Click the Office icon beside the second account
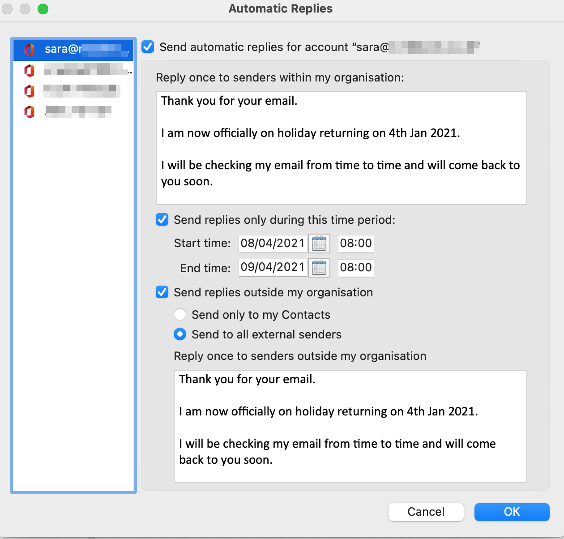 pyautogui.click(x=29, y=70)
